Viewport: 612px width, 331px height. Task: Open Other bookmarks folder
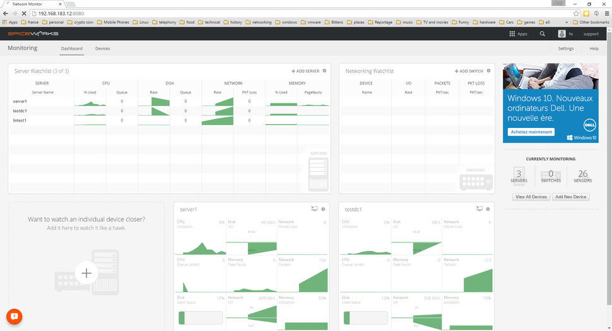(x=591, y=22)
